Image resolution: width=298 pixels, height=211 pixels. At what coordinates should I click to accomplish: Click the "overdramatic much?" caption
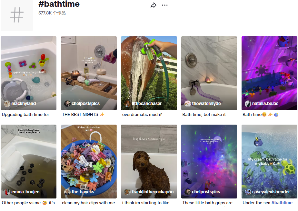(x=142, y=114)
